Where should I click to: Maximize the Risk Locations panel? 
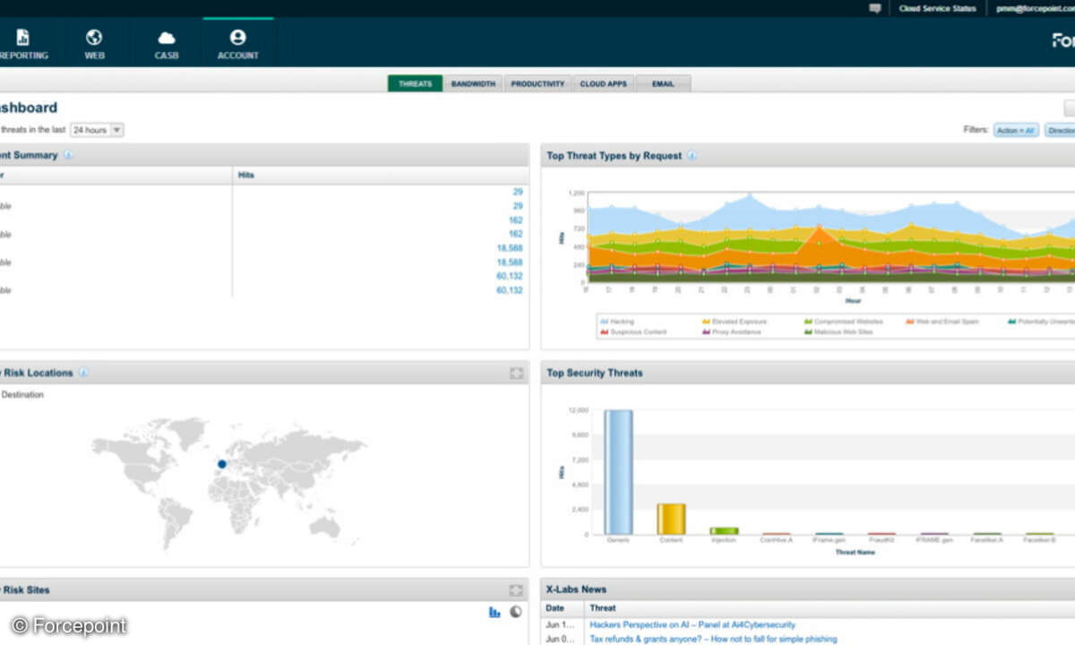(516, 373)
